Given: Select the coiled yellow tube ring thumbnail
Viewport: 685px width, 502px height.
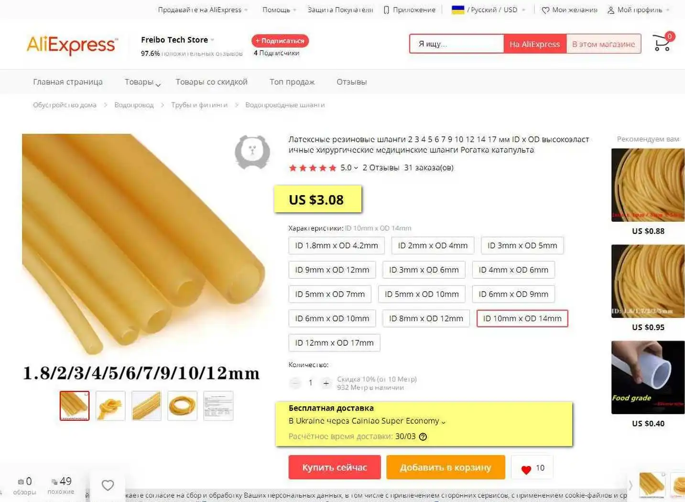Looking at the screenshot, I should coord(182,406).
